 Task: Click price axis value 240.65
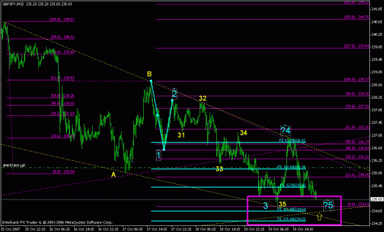[x=376, y=21]
